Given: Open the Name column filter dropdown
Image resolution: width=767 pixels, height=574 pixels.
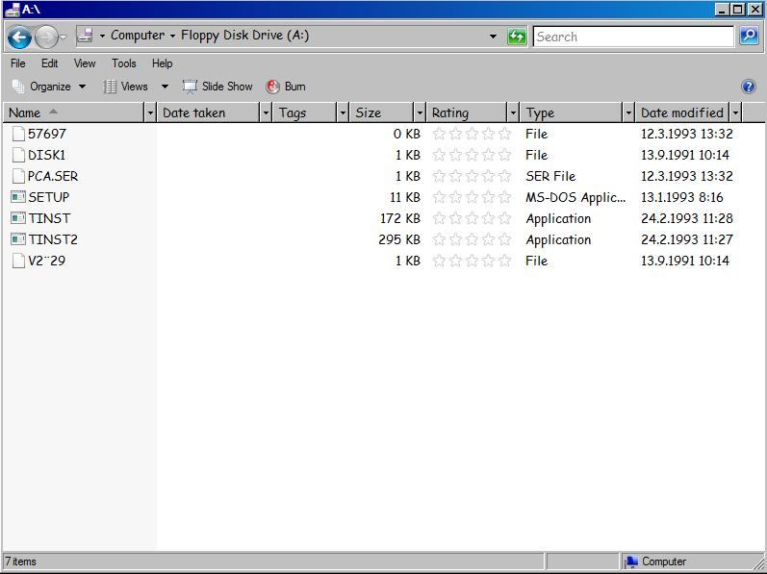Looking at the screenshot, I should [x=151, y=112].
